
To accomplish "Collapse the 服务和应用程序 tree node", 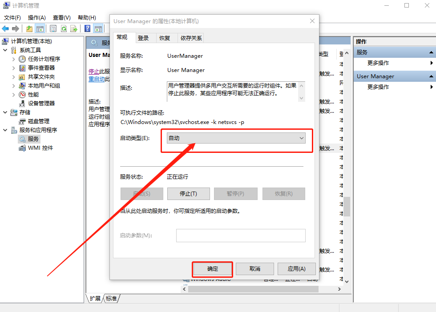I will point(5,130).
